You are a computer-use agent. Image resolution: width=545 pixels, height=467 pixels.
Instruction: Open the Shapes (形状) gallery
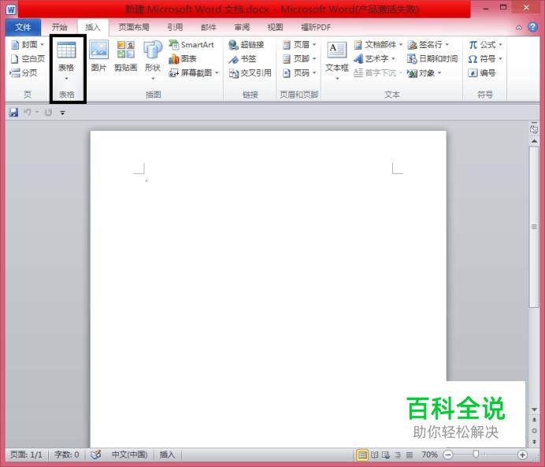pos(153,61)
